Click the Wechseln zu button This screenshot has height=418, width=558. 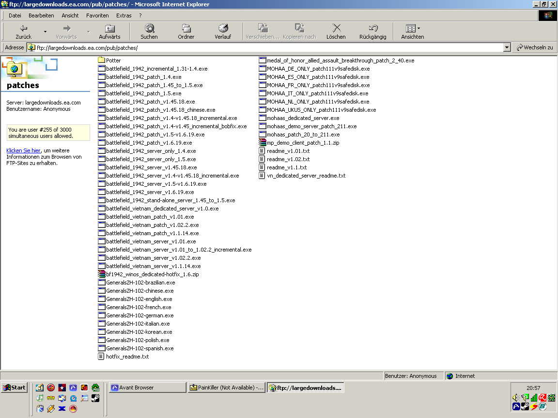pyautogui.click(x=535, y=47)
